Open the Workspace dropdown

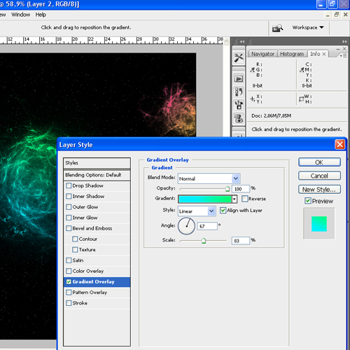pos(308,27)
